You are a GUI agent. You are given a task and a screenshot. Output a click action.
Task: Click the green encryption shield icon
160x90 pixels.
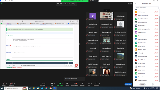(2, 3)
